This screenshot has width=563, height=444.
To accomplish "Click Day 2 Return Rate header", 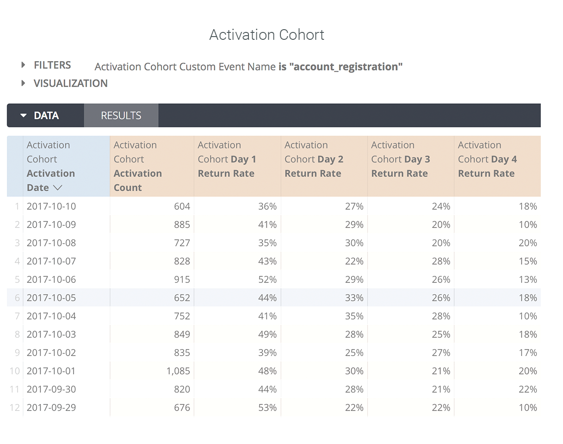I will (314, 166).
